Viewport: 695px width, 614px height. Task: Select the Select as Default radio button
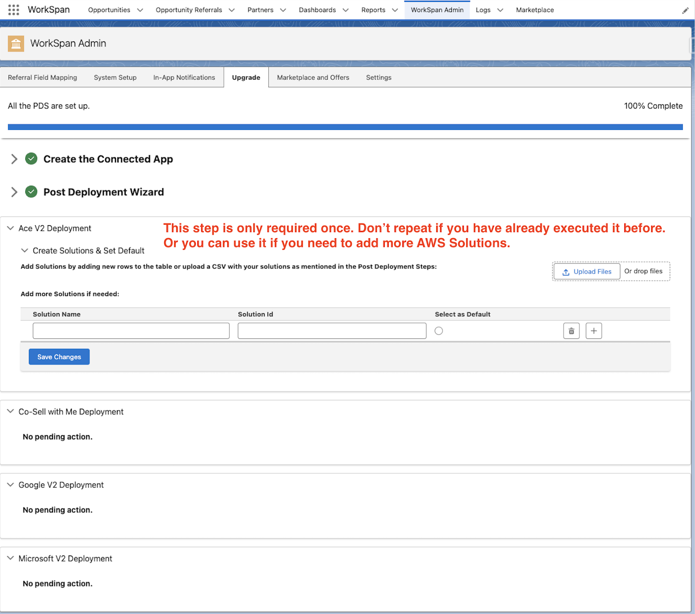coord(439,331)
